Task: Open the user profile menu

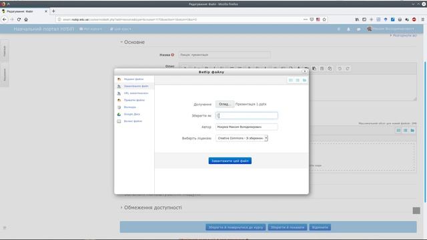Action: tap(391, 29)
